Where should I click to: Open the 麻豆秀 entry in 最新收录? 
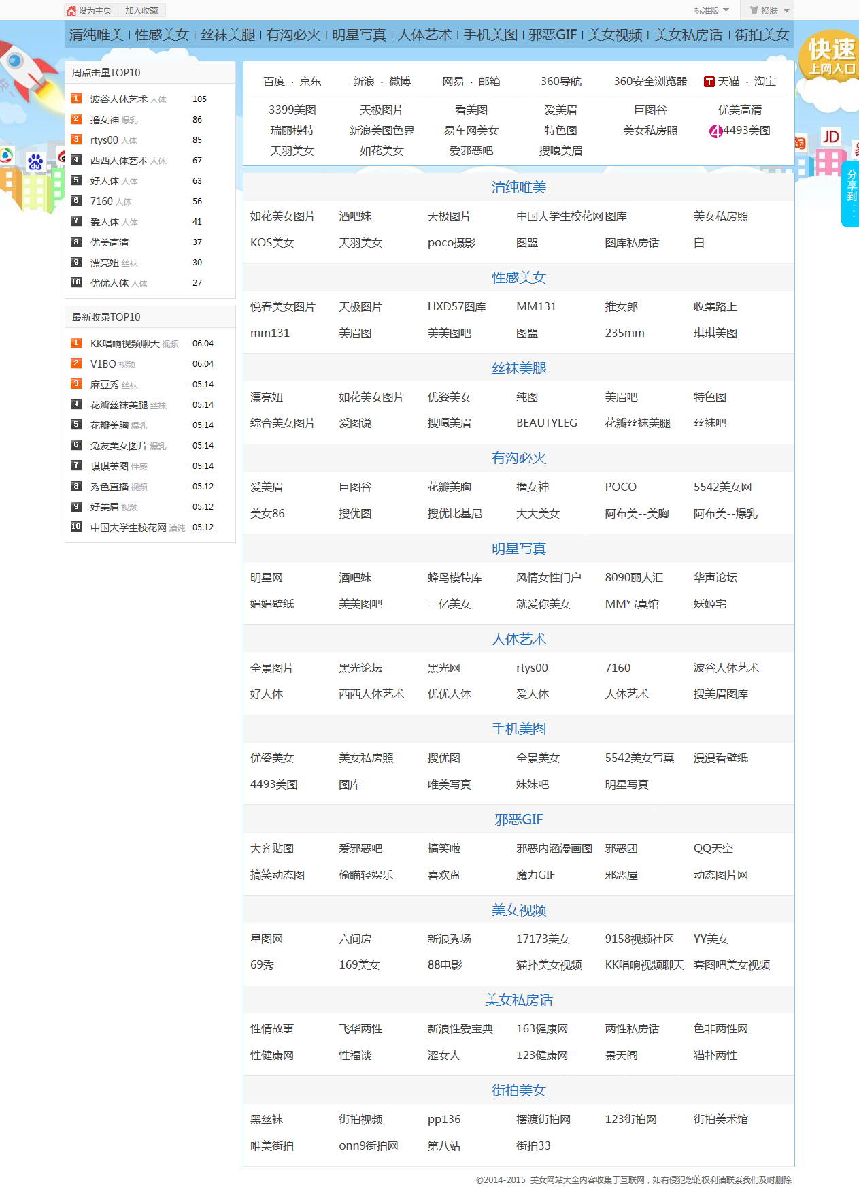coord(105,385)
